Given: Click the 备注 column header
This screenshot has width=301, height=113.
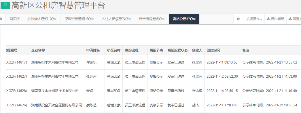Looking at the screenshot, I should [246, 50].
